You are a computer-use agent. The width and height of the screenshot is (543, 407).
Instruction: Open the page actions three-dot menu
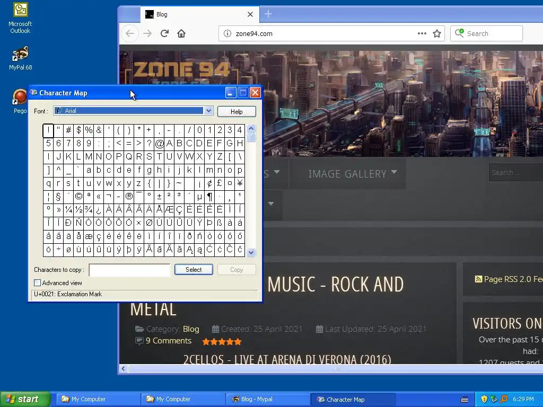422,33
